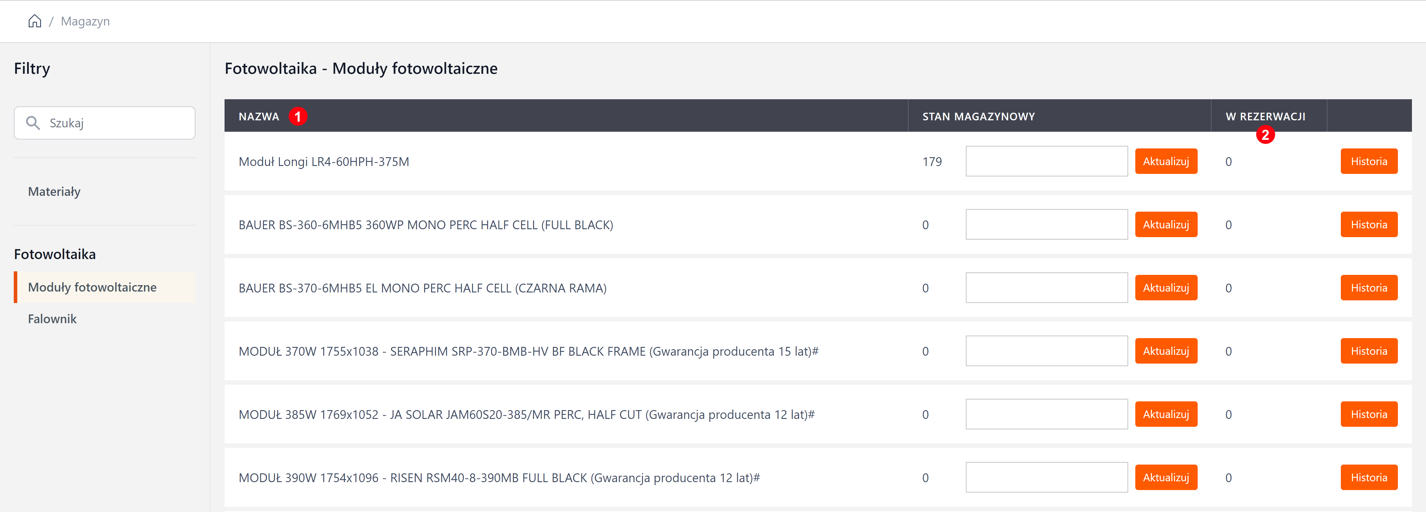Open Historia for RISEN RSM40-8-390MB
1426x512 pixels.
click(1368, 477)
